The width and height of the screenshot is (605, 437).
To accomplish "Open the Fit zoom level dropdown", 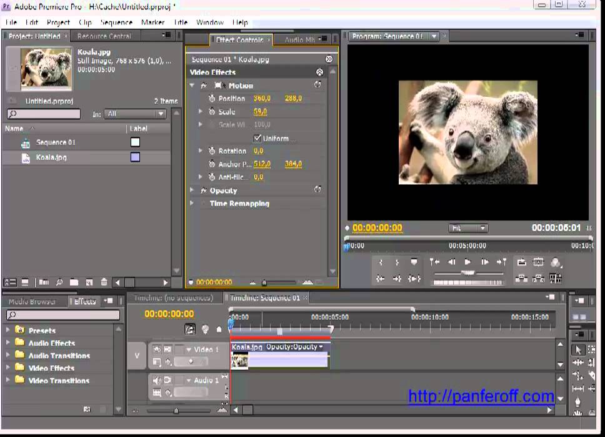I will coord(467,228).
